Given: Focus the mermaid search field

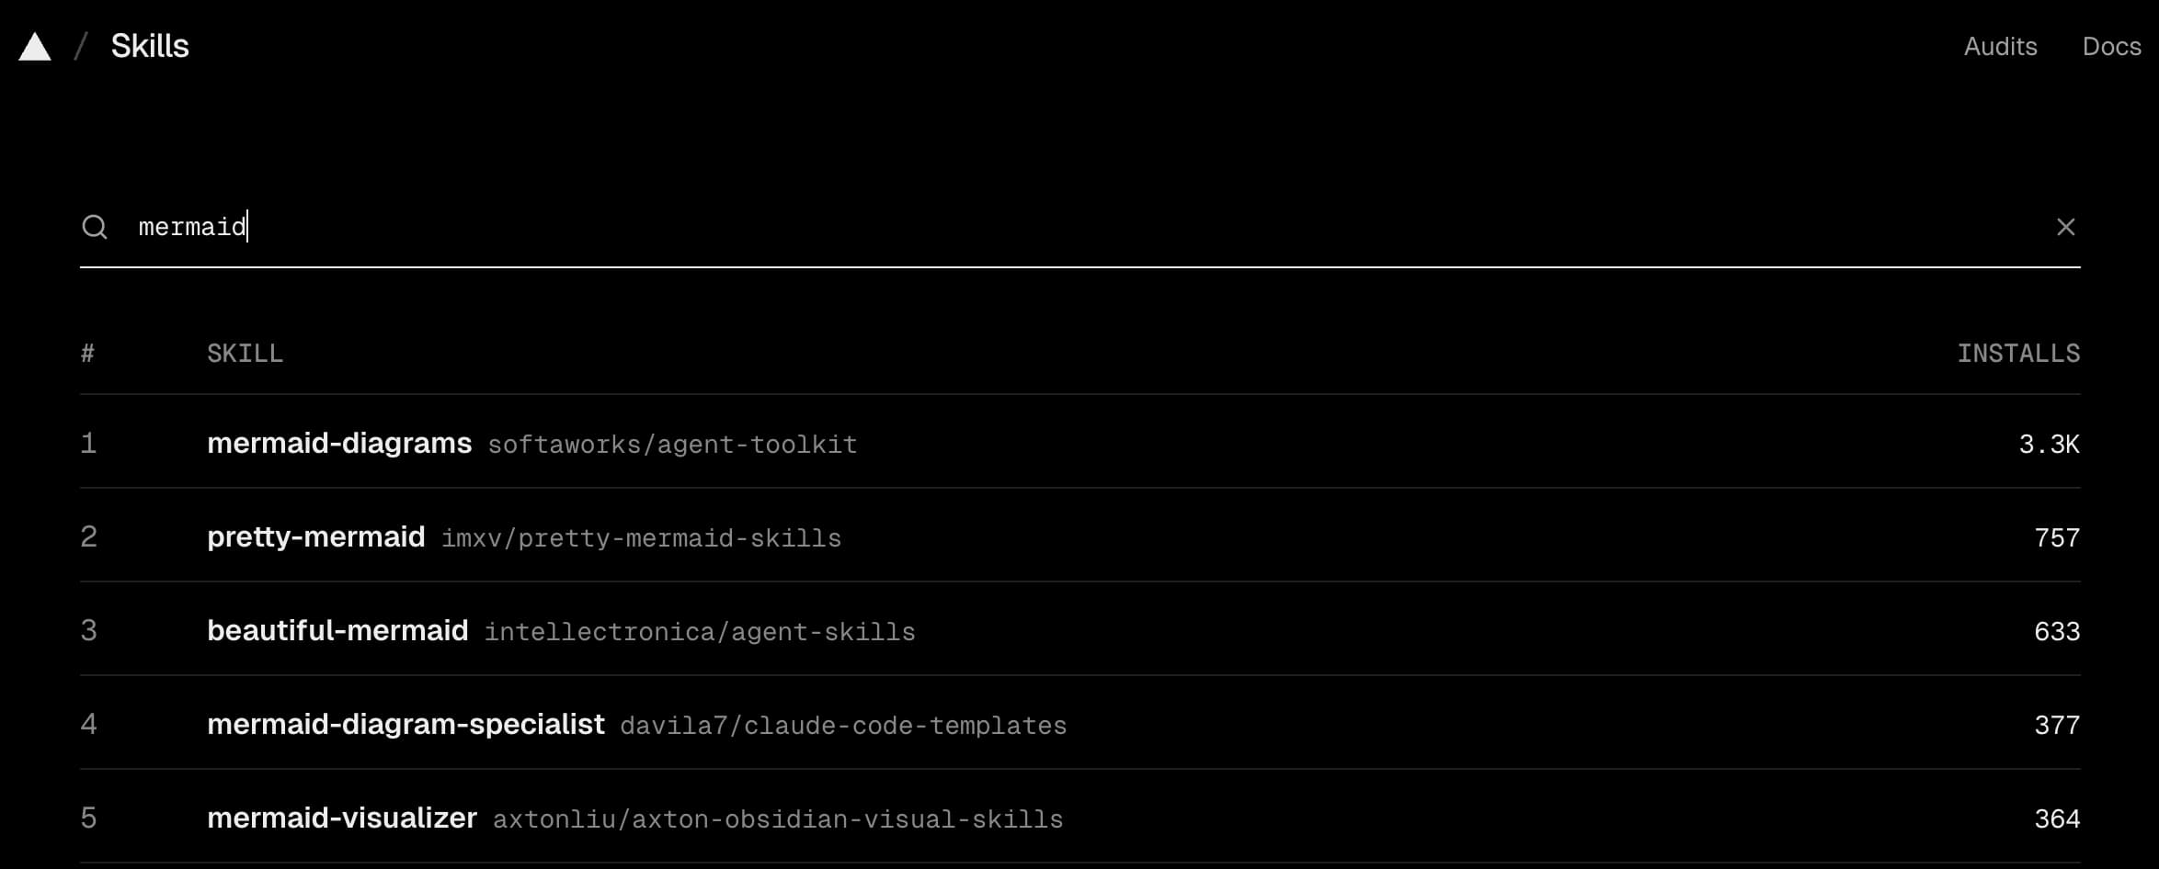Looking at the screenshot, I should click(1011, 227).
